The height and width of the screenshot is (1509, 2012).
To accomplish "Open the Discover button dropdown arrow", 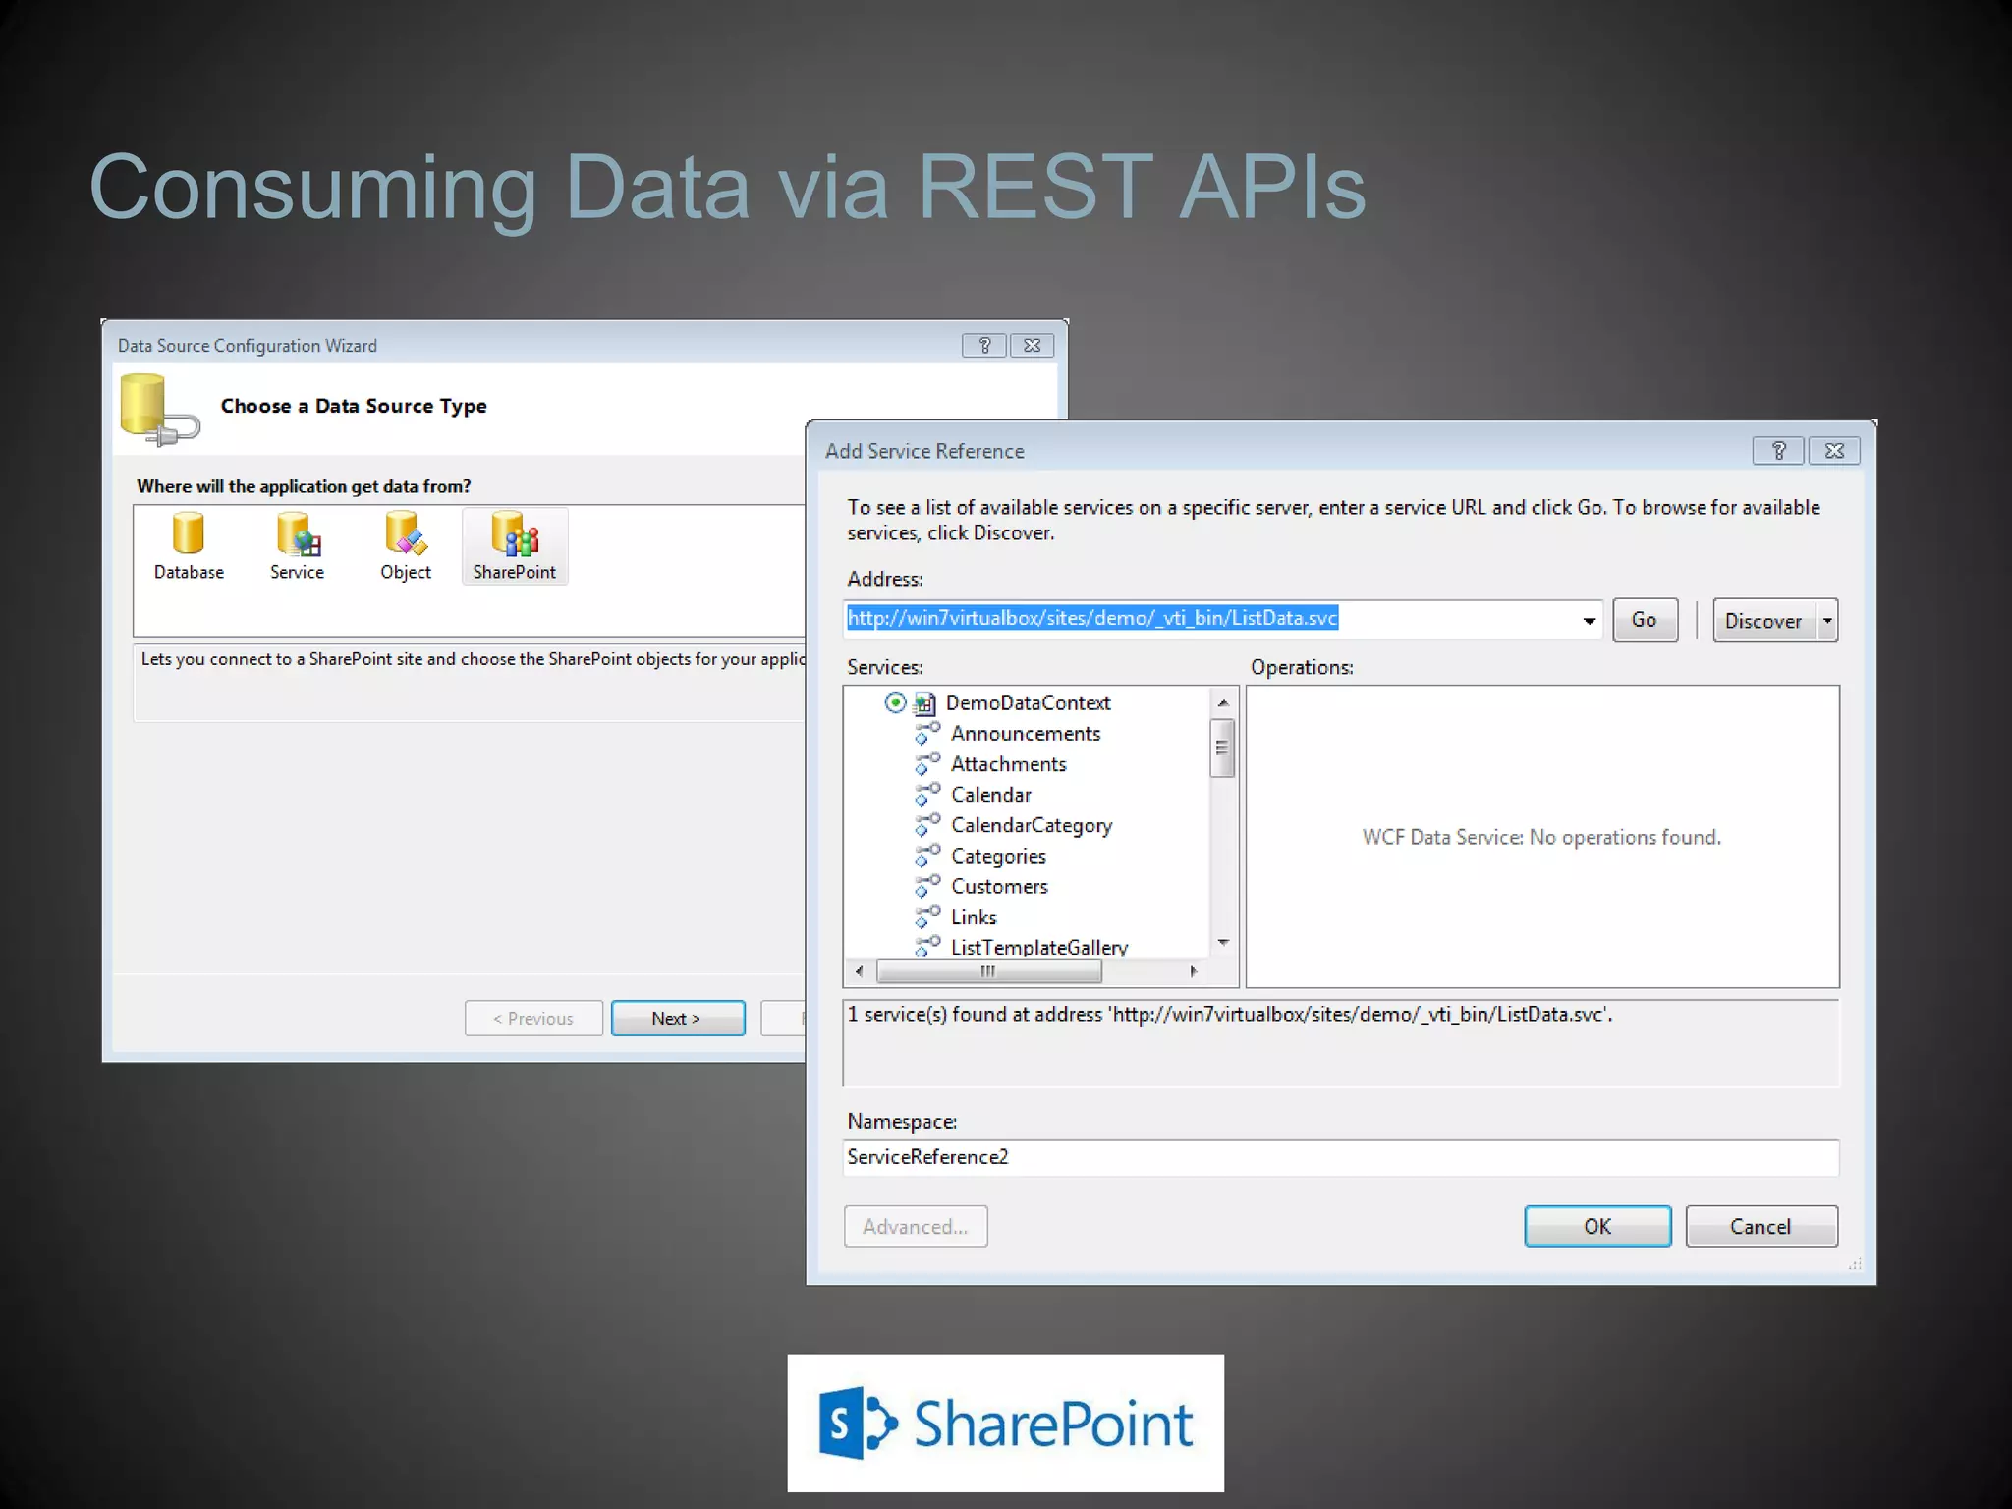I will pyautogui.click(x=1827, y=621).
